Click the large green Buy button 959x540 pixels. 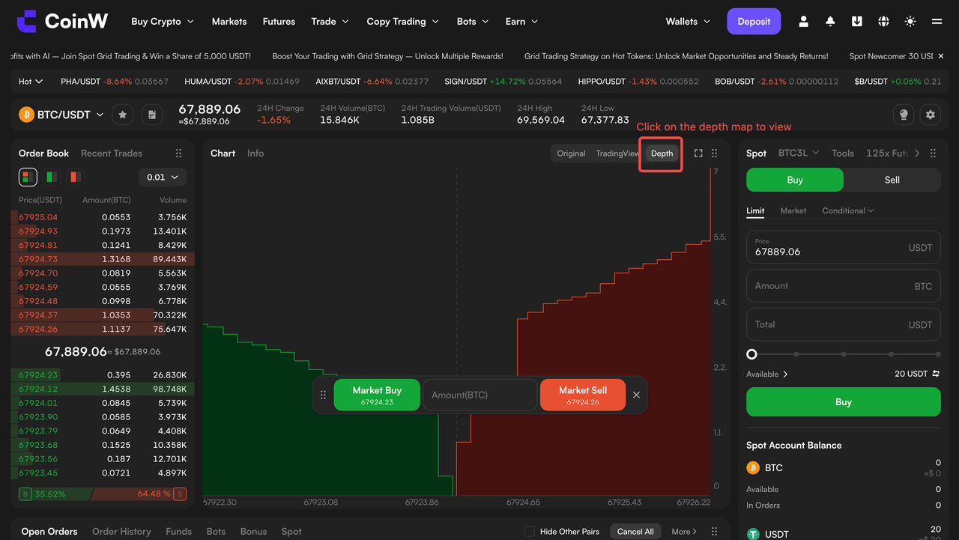tap(844, 402)
